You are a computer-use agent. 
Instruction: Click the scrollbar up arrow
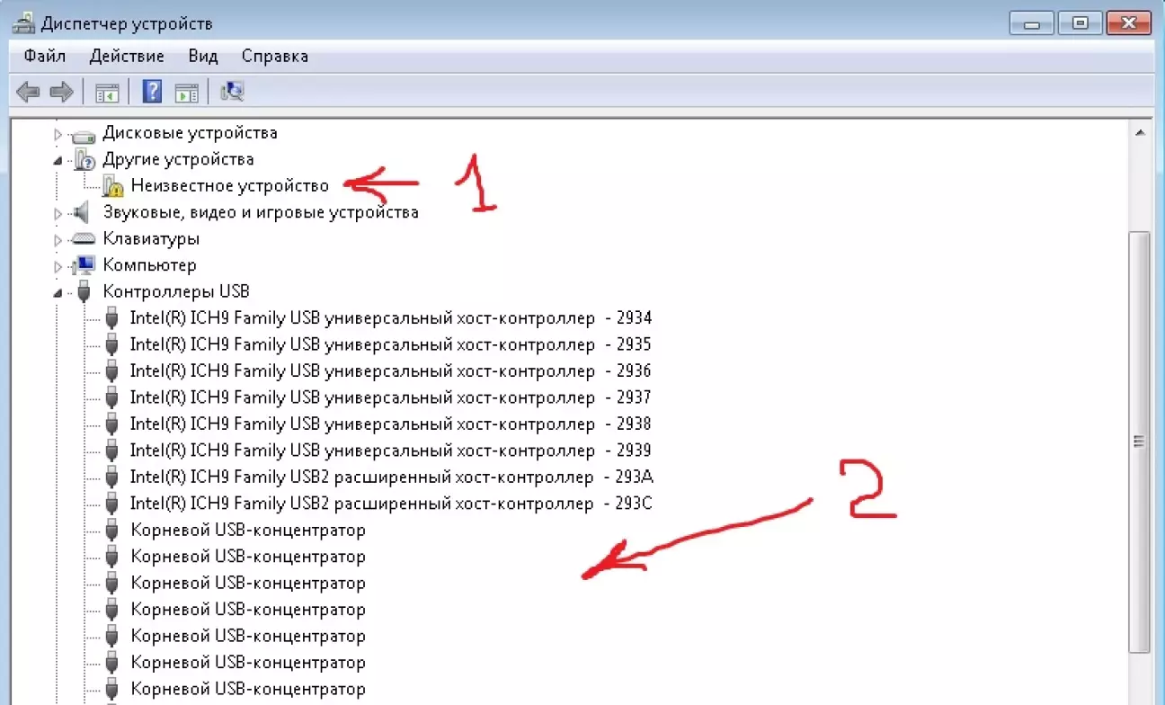coord(1140,133)
